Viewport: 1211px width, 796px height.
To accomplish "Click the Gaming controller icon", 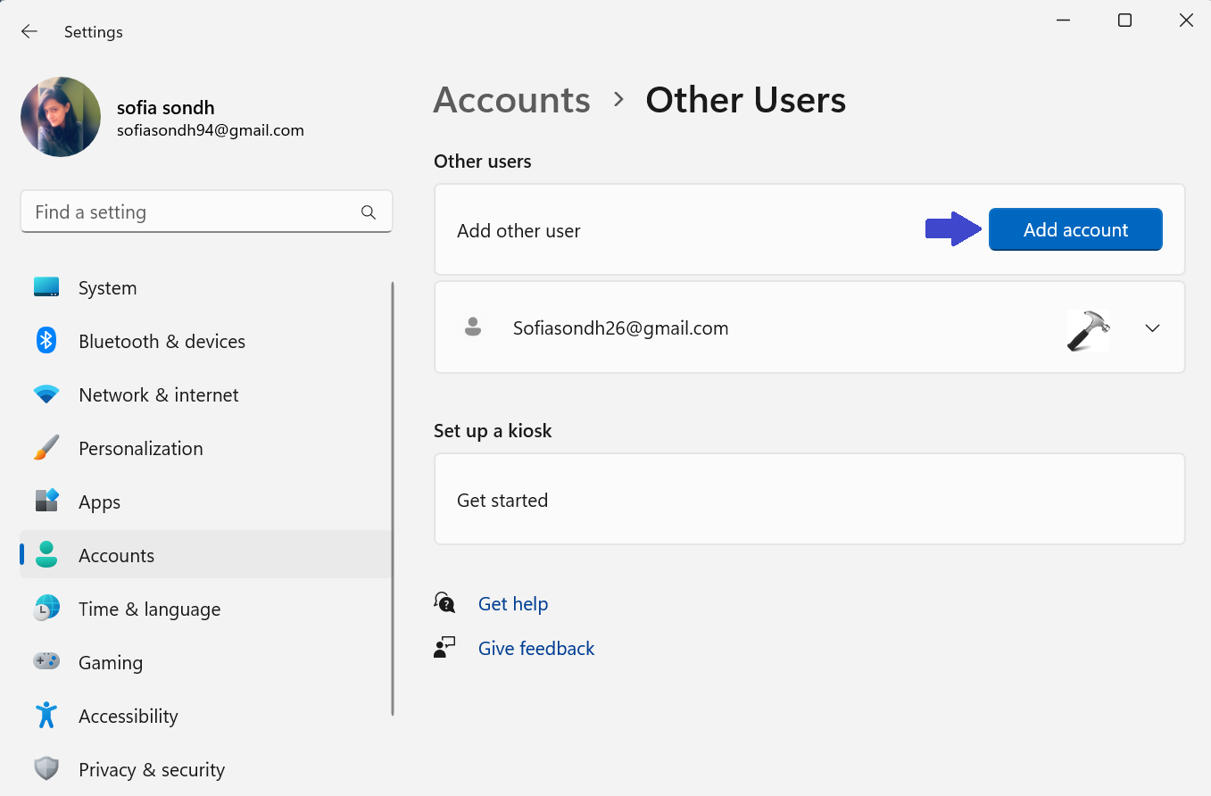I will (x=46, y=662).
